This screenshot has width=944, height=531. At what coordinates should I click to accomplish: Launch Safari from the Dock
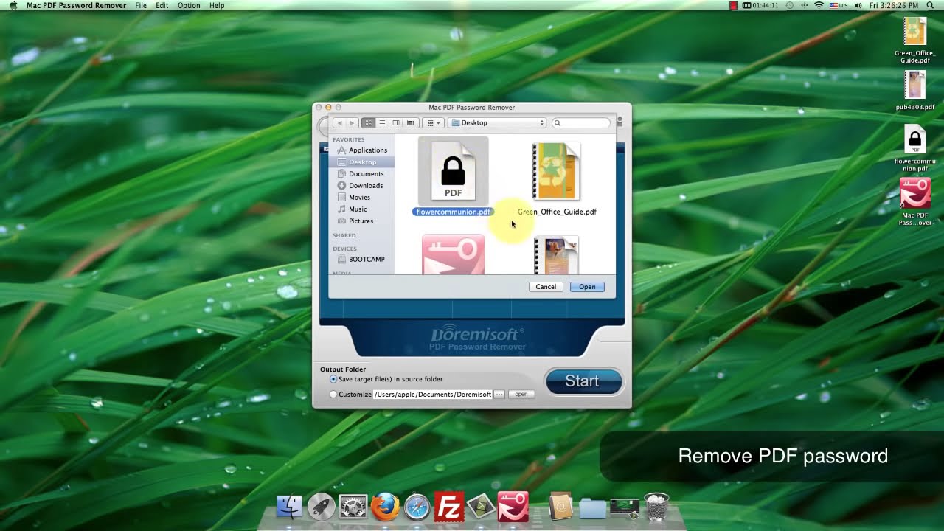tap(417, 507)
